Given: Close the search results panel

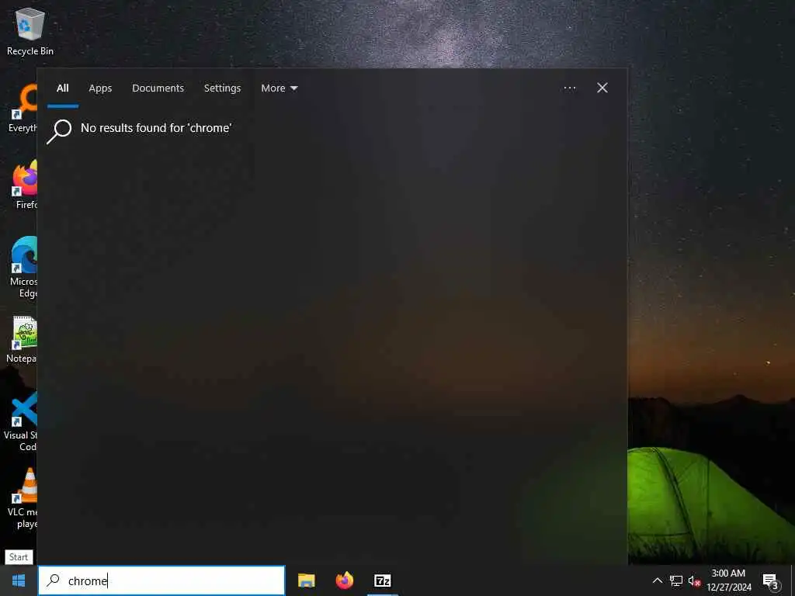Looking at the screenshot, I should coord(602,88).
